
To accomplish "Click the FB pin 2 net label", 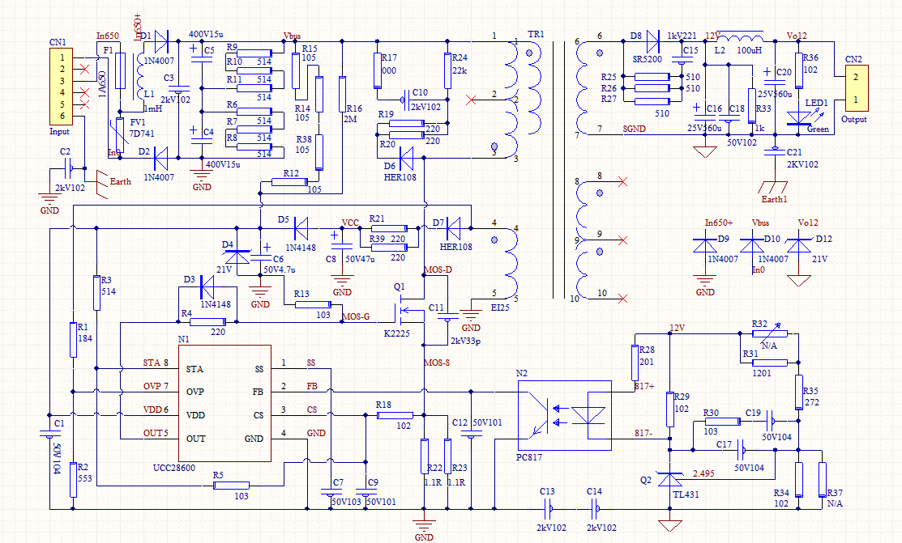I will [x=312, y=386].
